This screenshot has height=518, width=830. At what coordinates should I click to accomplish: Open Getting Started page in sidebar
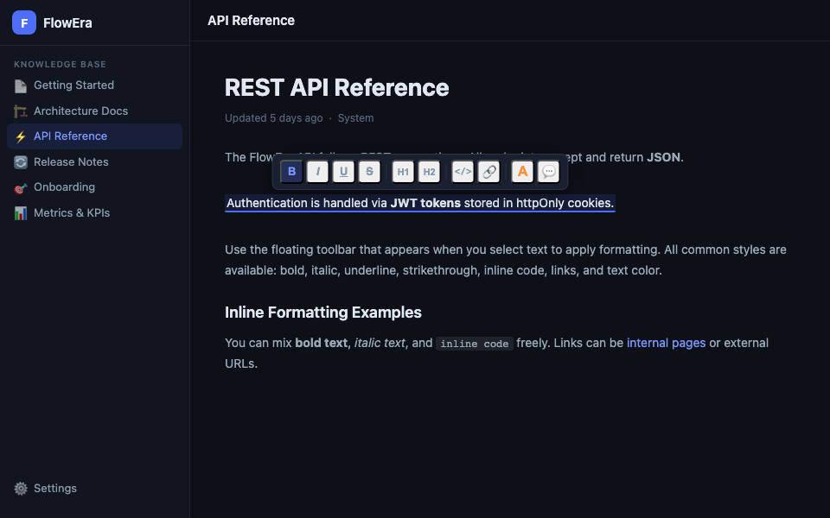(73, 85)
